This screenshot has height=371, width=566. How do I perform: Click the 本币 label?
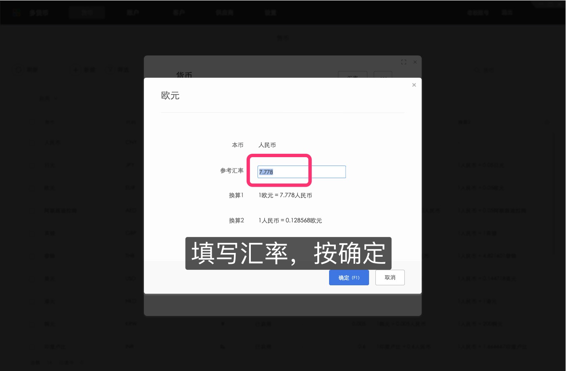[x=238, y=145]
